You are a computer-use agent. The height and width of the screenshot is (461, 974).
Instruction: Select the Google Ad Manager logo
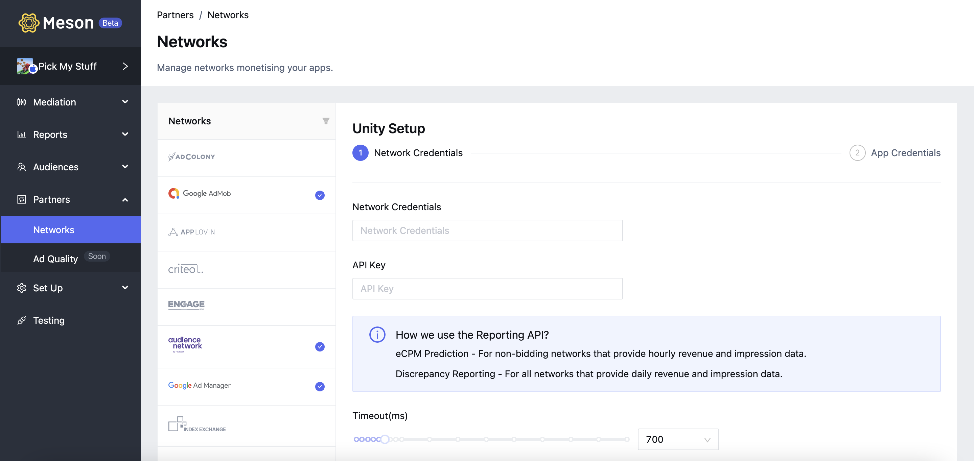click(x=199, y=385)
